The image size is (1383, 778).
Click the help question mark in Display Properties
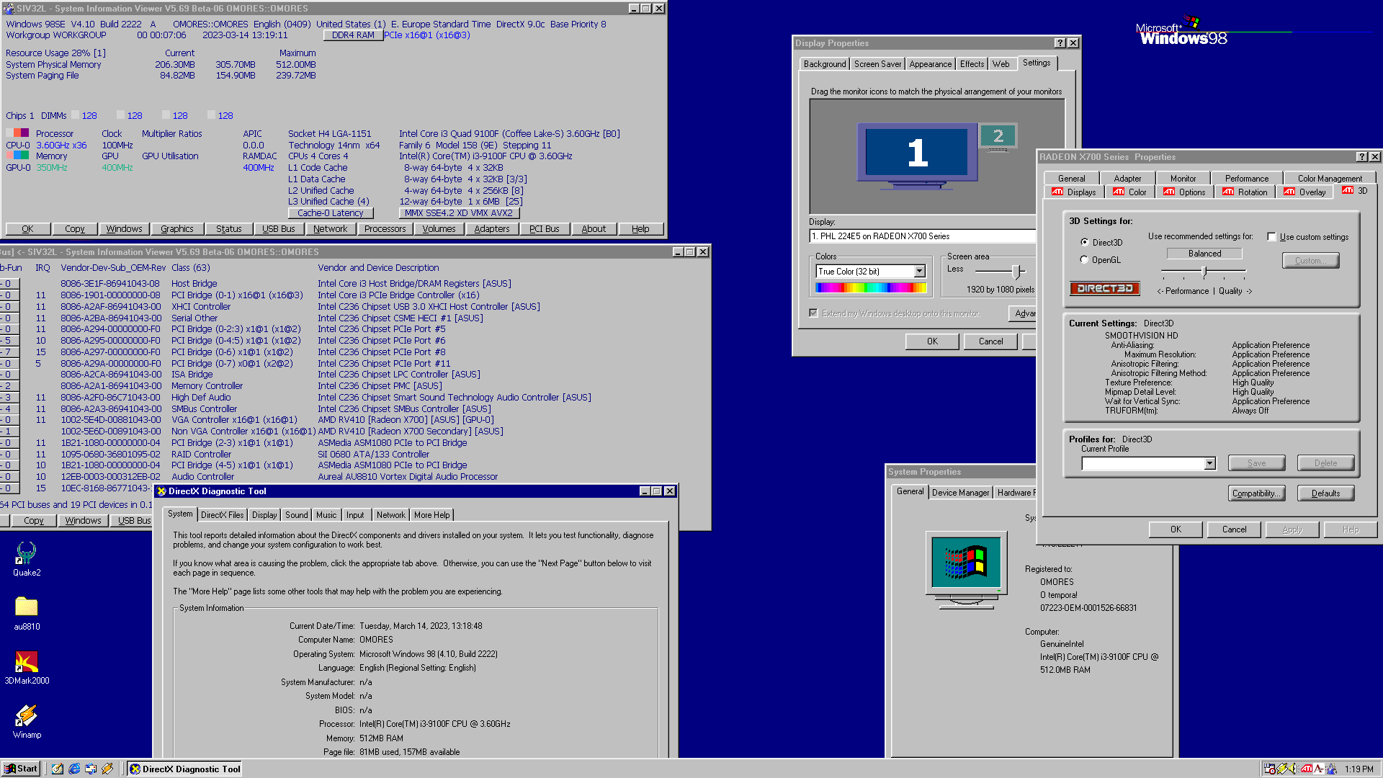coord(1060,43)
